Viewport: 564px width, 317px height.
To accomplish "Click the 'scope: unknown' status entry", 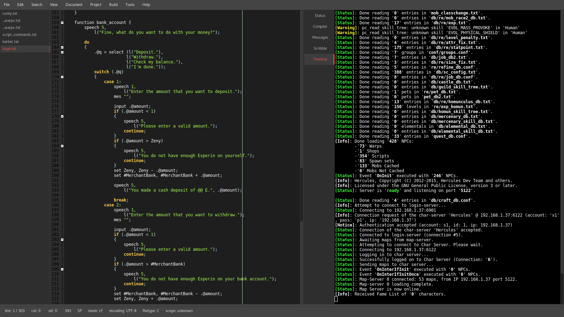I will pos(179,311).
